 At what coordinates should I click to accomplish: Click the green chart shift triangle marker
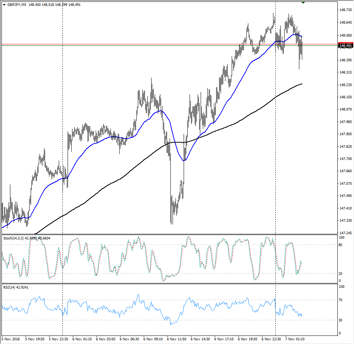click(303, 3)
